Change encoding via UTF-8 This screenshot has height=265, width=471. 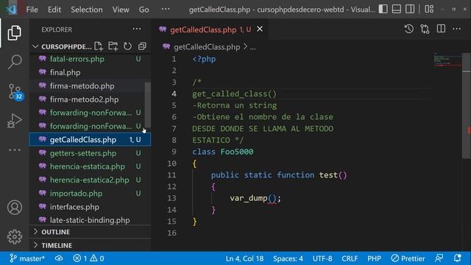pos(322,258)
